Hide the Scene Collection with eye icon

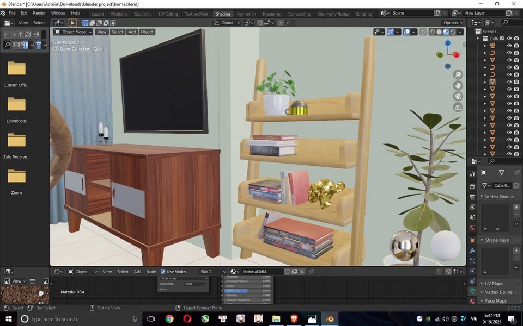pos(509,39)
